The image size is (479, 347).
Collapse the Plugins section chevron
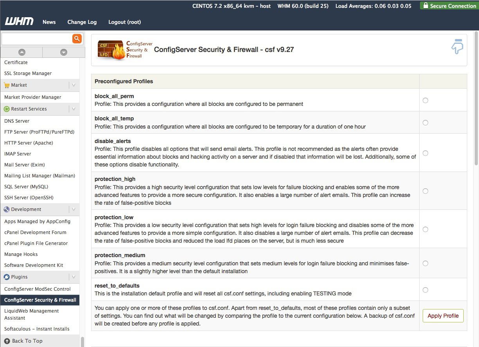74,277
